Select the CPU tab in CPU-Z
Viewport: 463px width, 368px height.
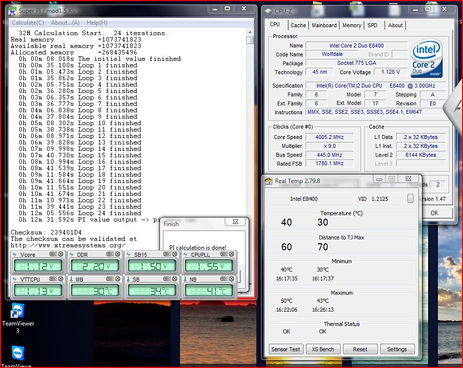tap(275, 24)
